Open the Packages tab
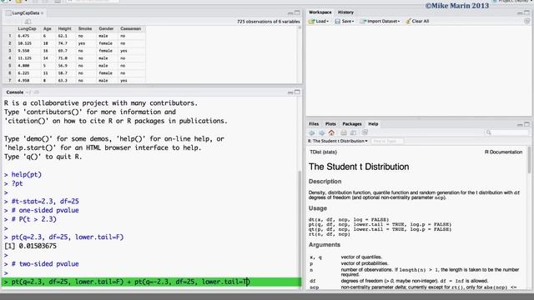The width and height of the screenshot is (534, 300). [x=352, y=124]
